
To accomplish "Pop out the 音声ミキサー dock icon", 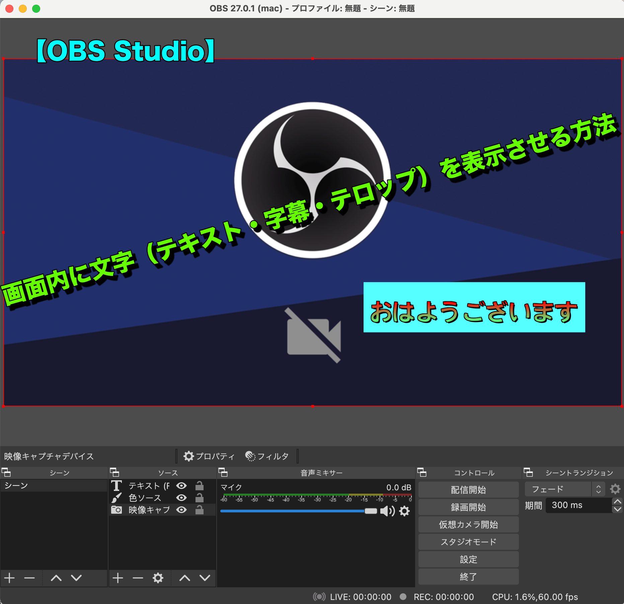I will point(223,473).
